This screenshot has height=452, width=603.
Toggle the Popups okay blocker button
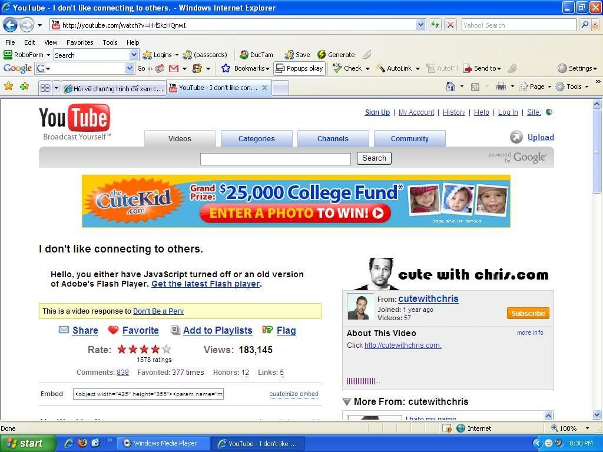pyautogui.click(x=300, y=68)
